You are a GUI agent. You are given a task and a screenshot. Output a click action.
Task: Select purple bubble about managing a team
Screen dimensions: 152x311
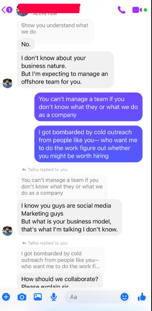click(89, 107)
